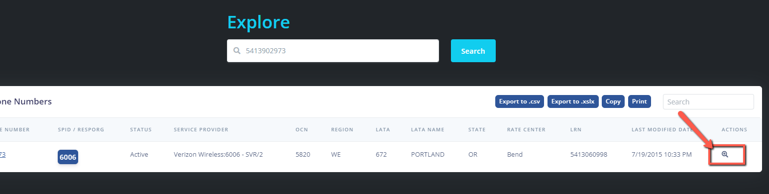Sort by LATA column header
The width and height of the screenshot is (769, 194).
(x=383, y=129)
